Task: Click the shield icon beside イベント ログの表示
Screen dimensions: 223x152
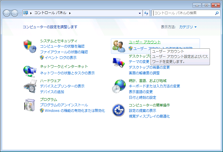Action: (x=42, y=57)
